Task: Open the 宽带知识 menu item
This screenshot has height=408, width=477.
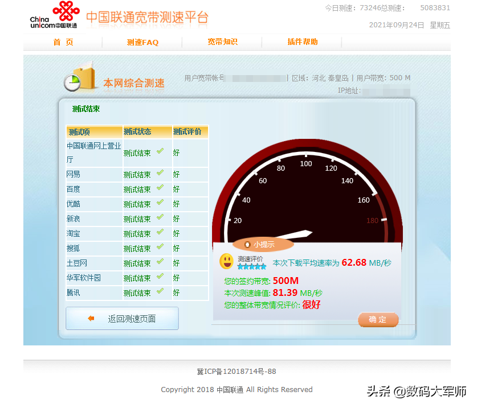Action: 222,42
